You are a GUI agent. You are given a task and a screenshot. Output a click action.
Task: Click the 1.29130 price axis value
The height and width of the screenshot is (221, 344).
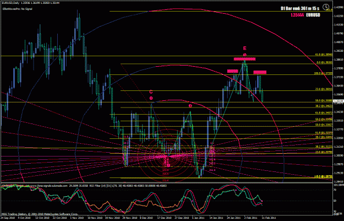pos(338,173)
